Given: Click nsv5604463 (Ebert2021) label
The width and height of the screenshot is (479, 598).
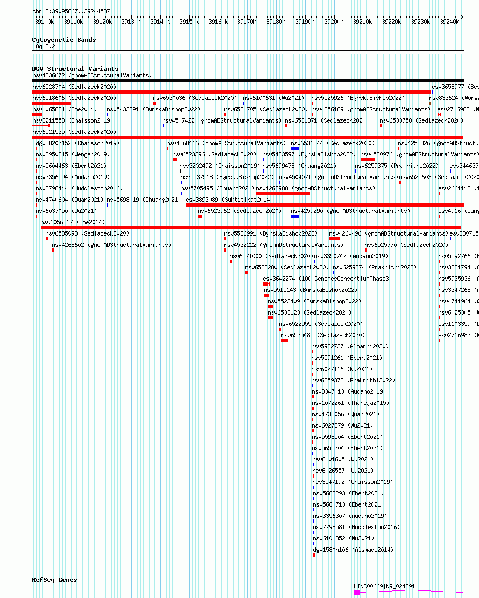Looking at the screenshot, I should 71,166.
